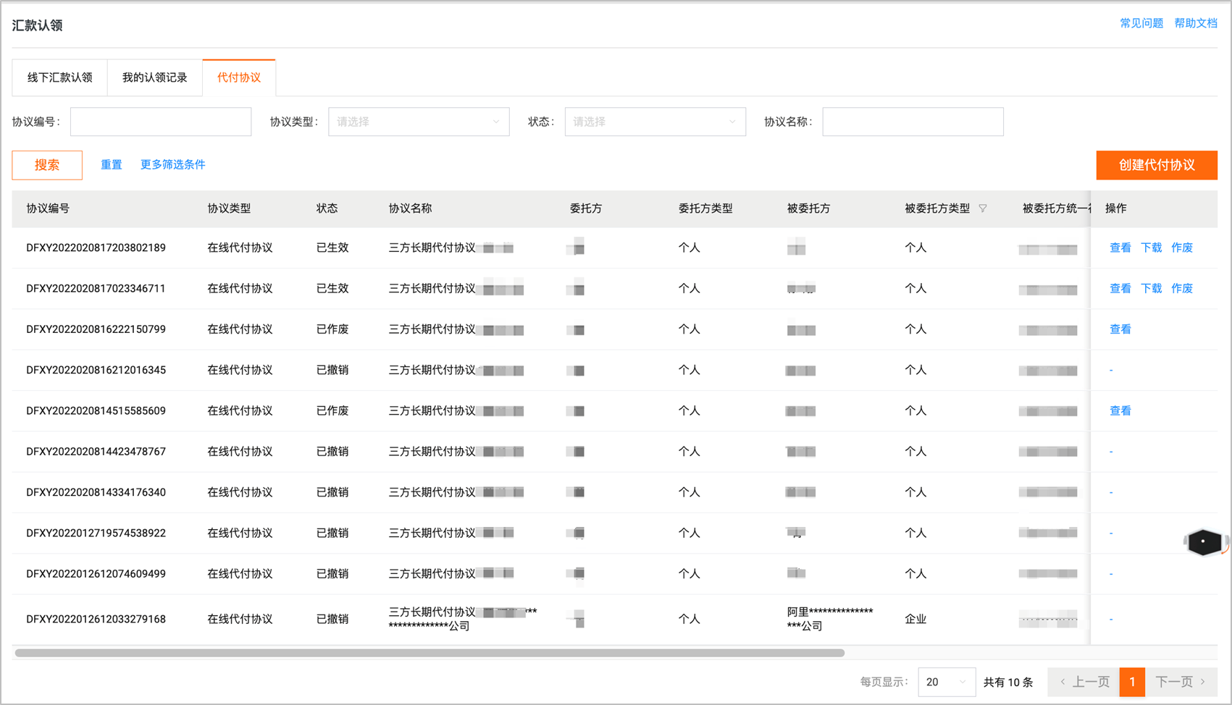The width and height of the screenshot is (1232, 705).
Task: Open the 每页显示 page size dropdown
Action: click(x=946, y=682)
